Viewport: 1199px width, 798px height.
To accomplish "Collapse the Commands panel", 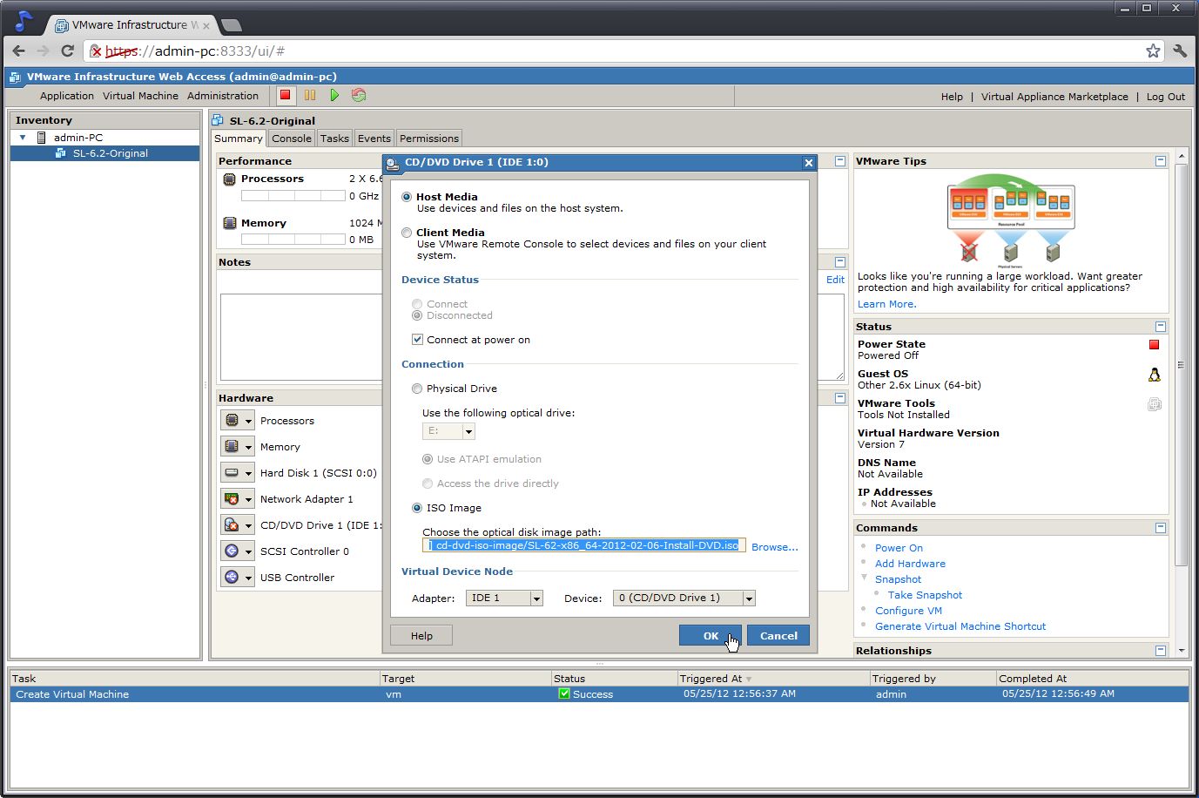I will (1160, 528).
